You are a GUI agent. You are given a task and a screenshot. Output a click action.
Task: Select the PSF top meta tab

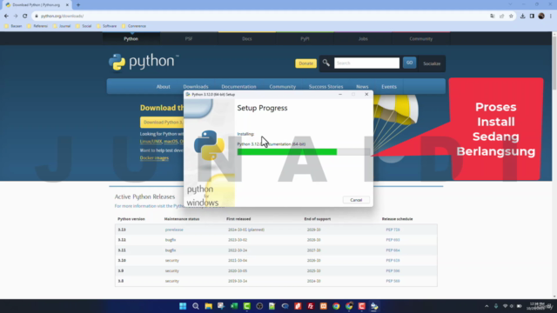(189, 38)
